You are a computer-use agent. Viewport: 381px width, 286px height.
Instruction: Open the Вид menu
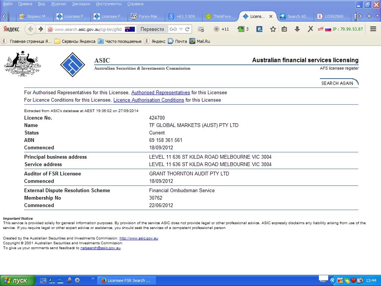(41, 4)
